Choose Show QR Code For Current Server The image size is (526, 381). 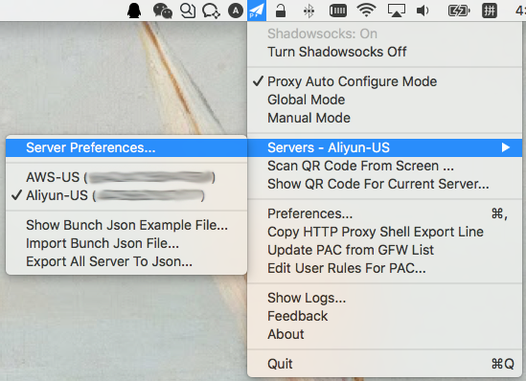click(385, 184)
